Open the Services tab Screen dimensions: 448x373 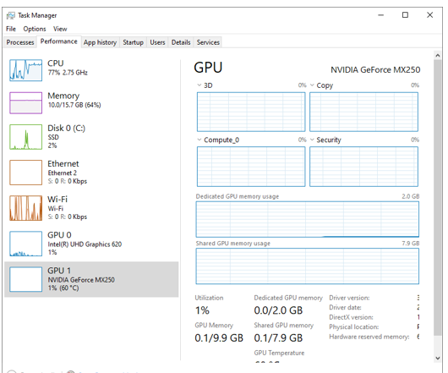click(x=208, y=42)
